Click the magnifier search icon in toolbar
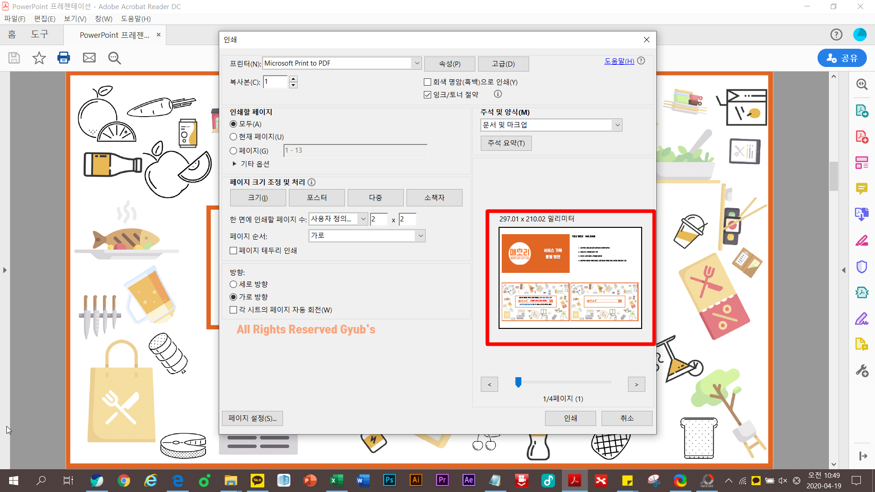The image size is (875, 492). coord(114,58)
